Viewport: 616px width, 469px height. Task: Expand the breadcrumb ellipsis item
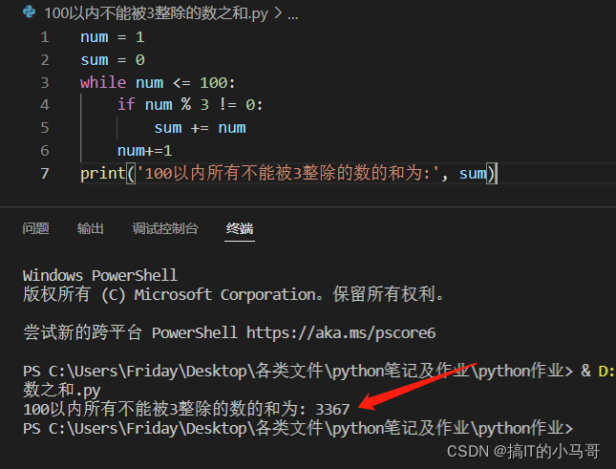(292, 14)
